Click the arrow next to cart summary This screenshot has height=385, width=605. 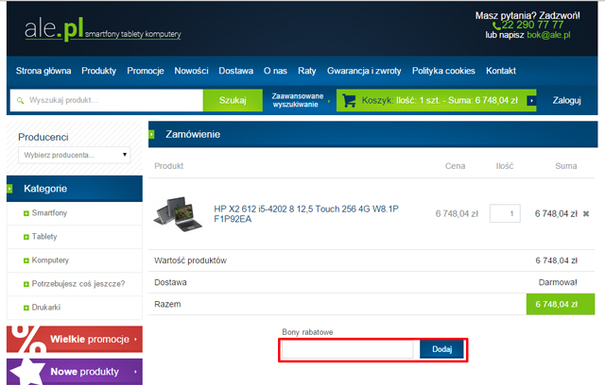point(532,100)
